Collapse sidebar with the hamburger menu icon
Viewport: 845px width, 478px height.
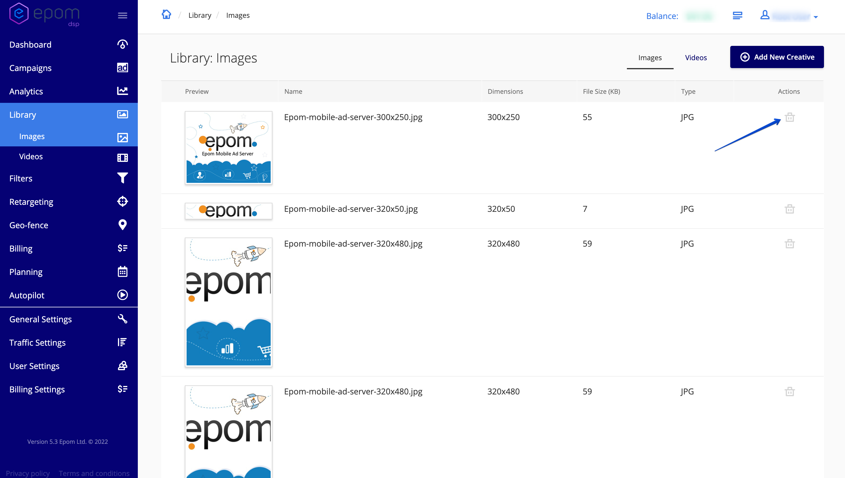tap(122, 15)
